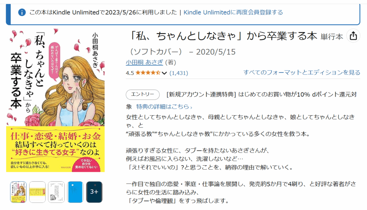
Task: Click the share icon beside the title
Action: coord(353,36)
